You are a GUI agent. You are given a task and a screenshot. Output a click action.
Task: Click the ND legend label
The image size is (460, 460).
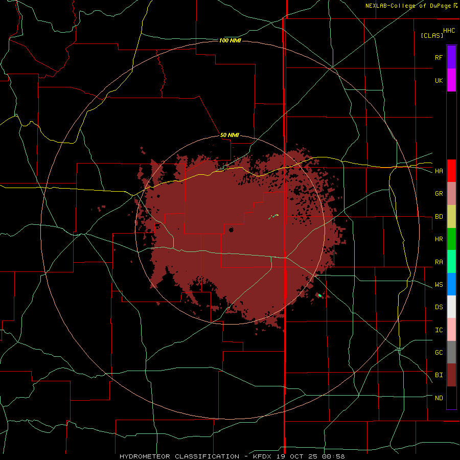pyautogui.click(x=439, y=398)
